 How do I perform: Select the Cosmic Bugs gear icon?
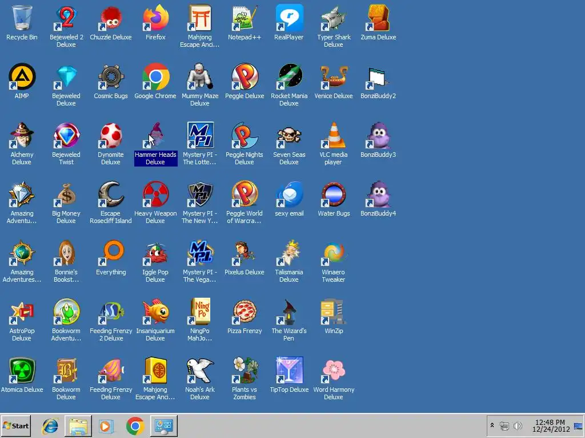tap(111, 76)
